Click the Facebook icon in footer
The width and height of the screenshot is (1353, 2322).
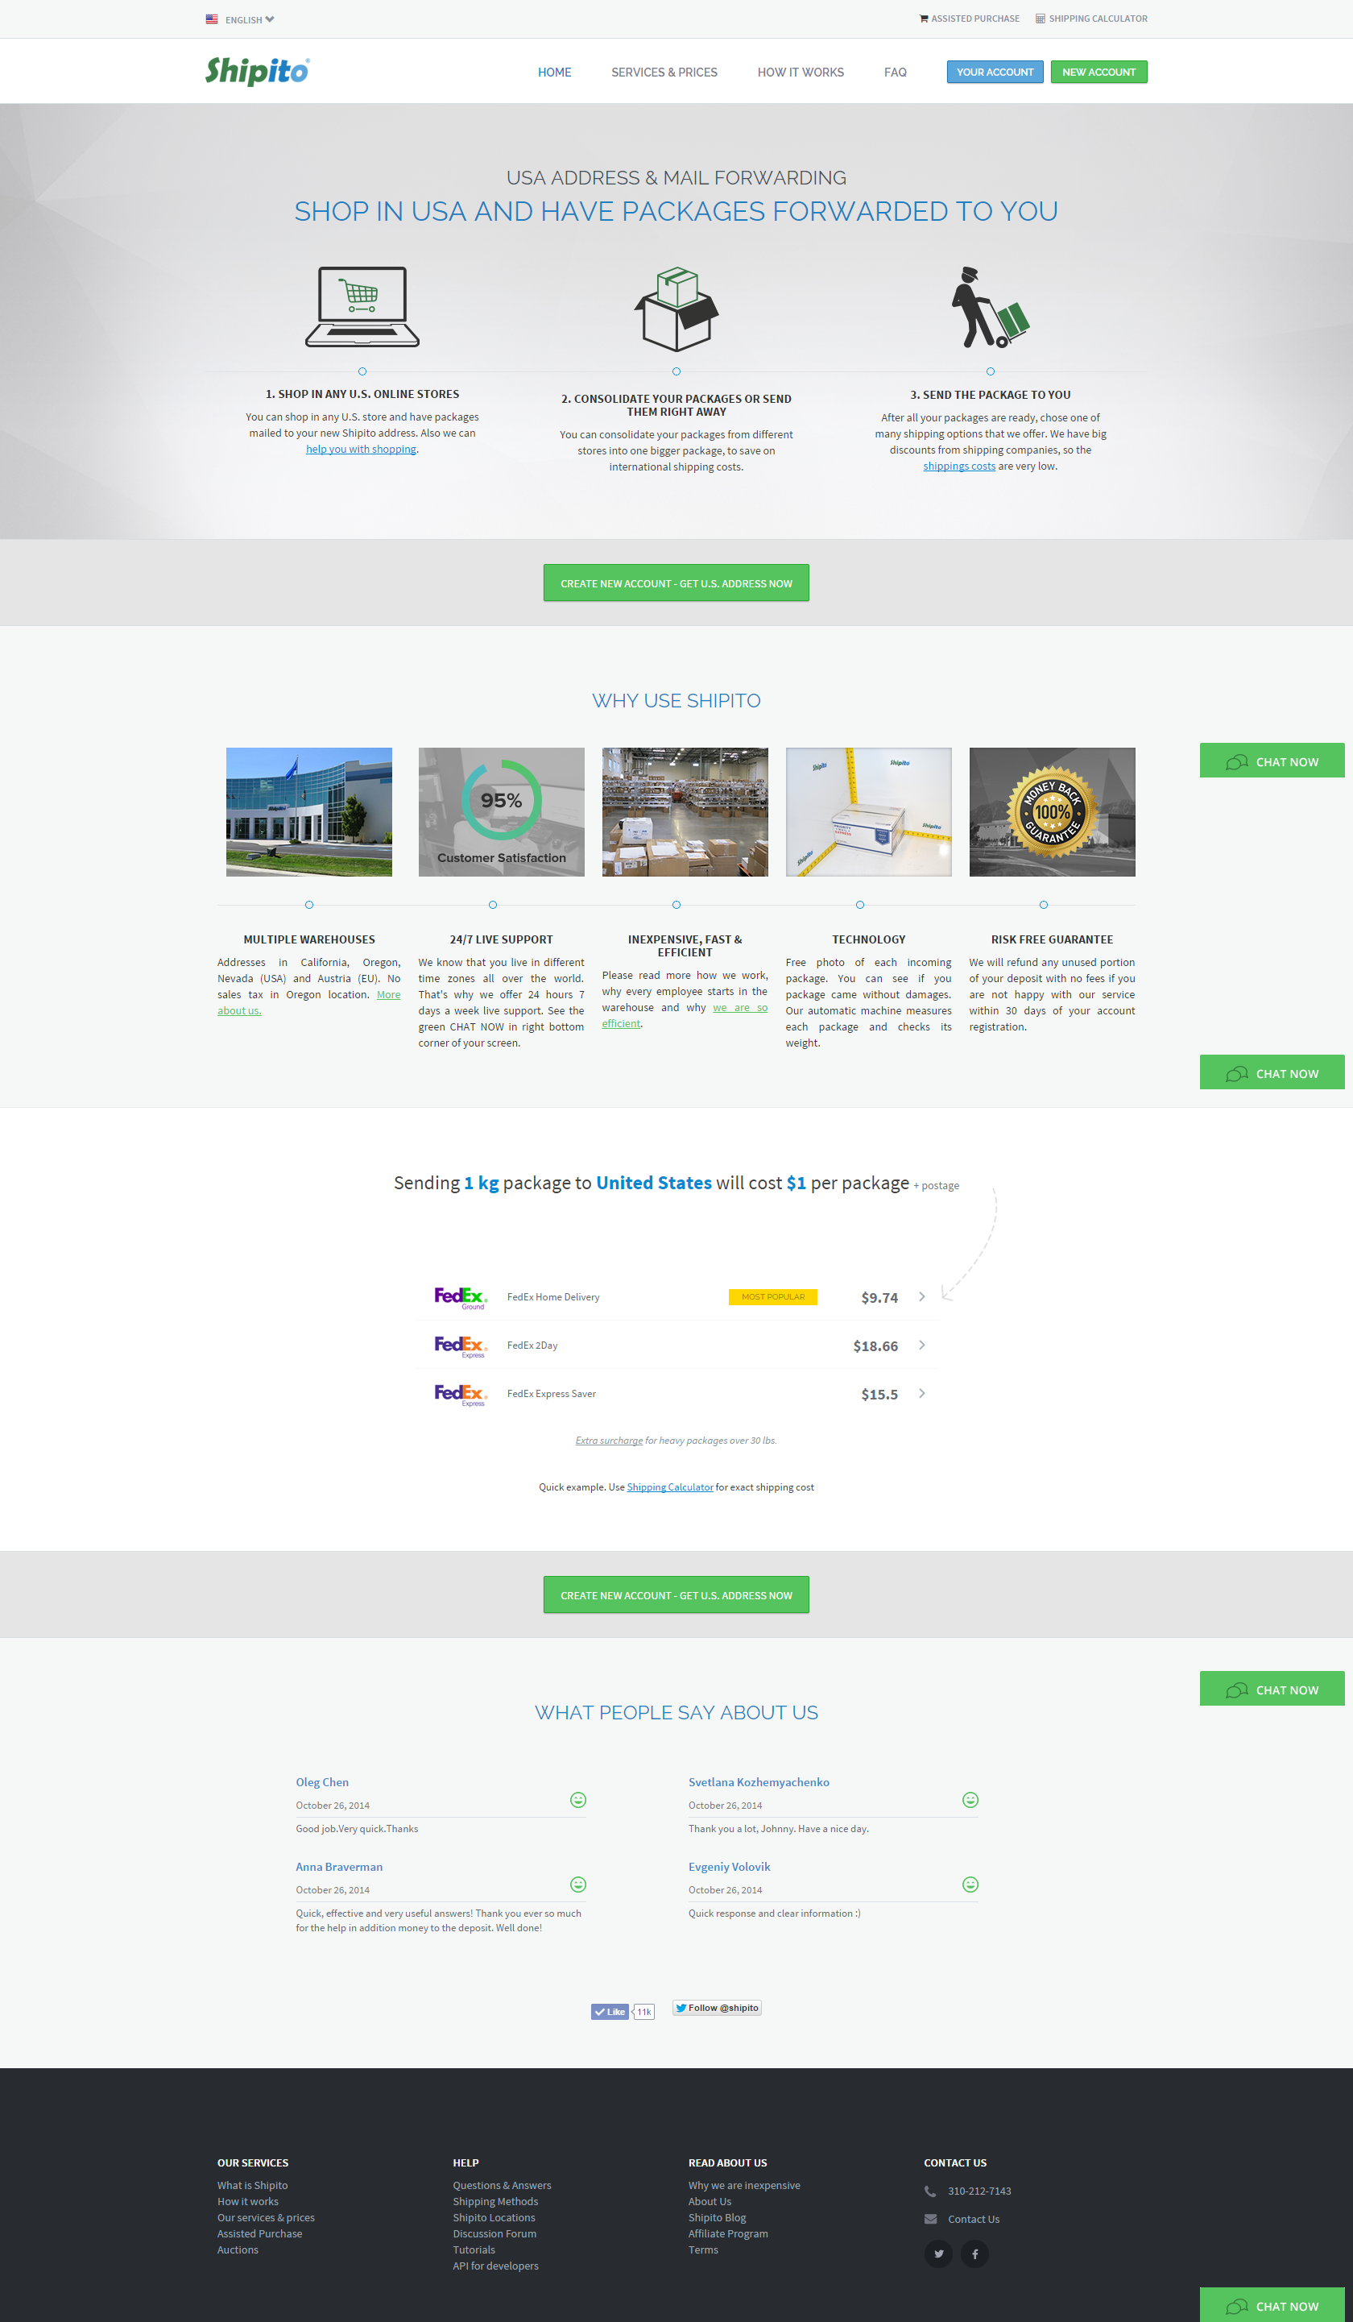(x=974, y=2254)
